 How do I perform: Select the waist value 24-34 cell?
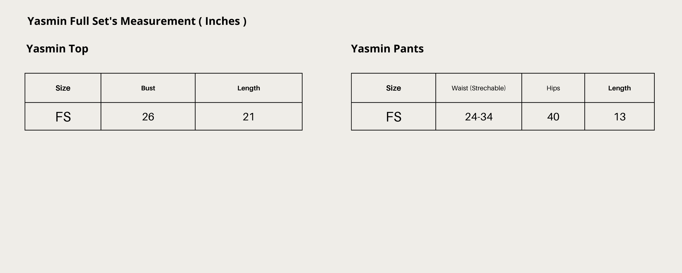[x=479, y=117]
